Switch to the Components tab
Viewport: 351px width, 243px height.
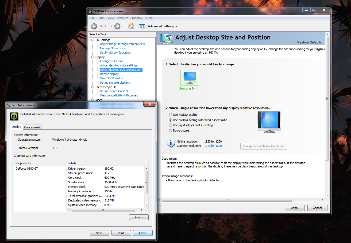click(x=32, y=127)
